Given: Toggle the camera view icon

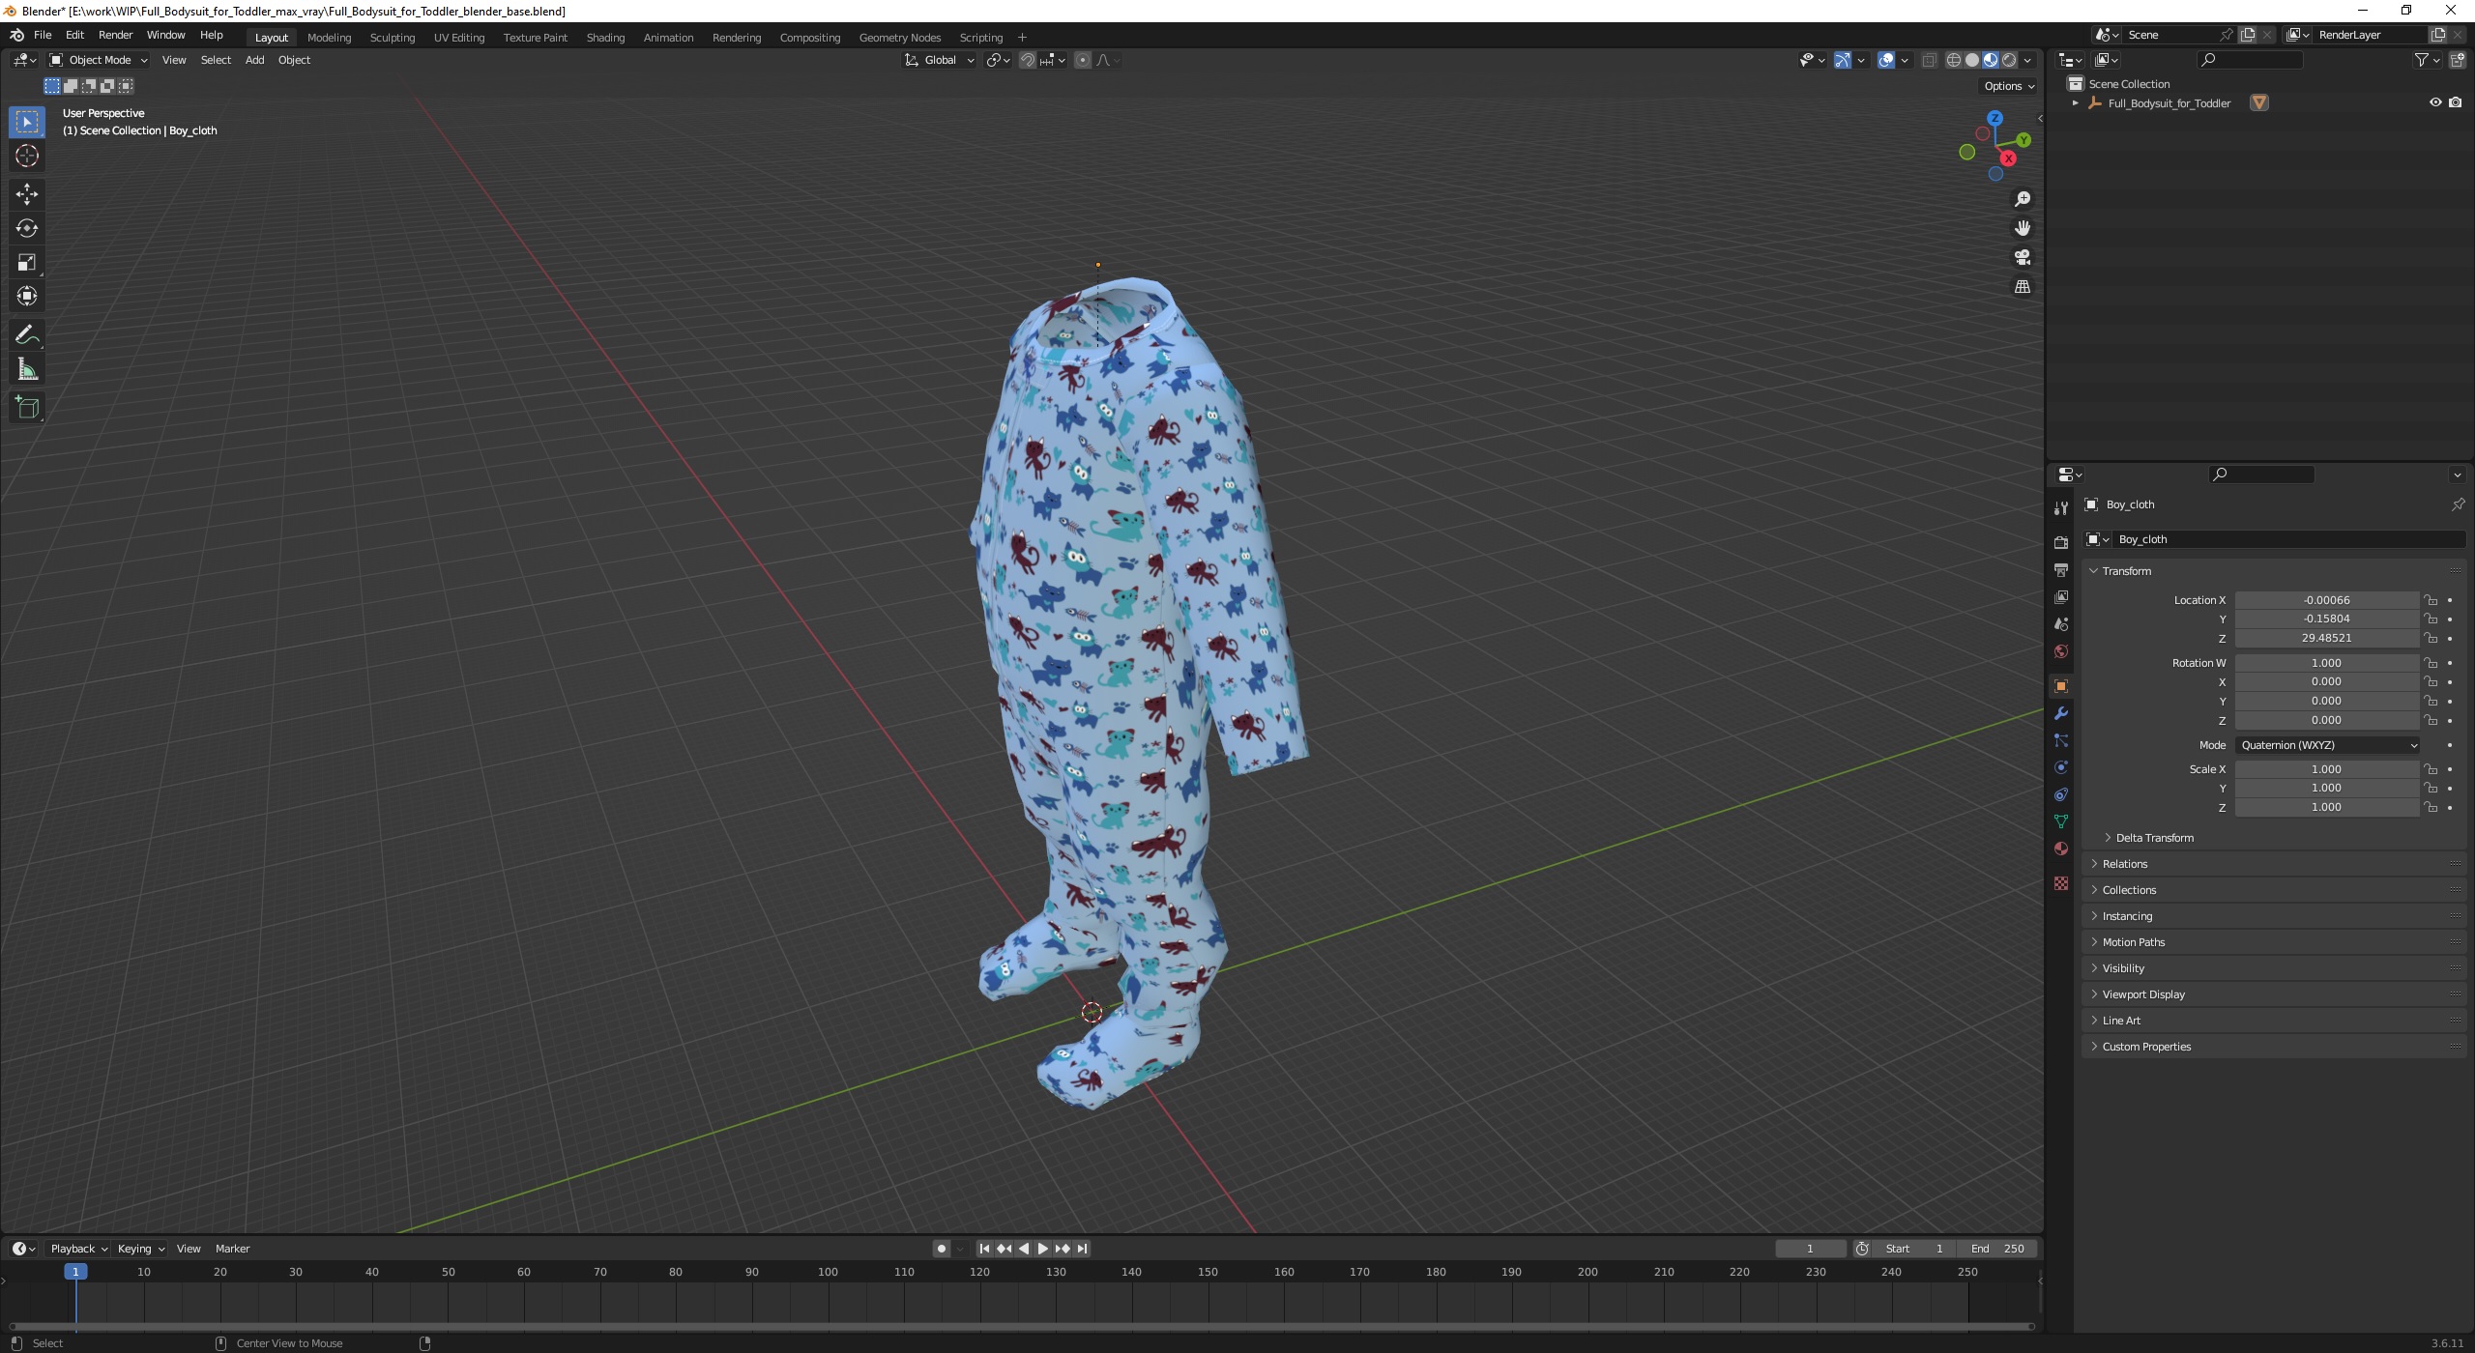Looking at the screenshot, I should tap(2022, 257).
